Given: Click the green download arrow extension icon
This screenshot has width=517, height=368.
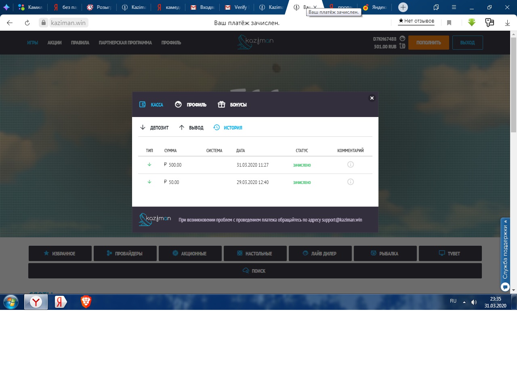Looking at the screenshot, I should click(x=472, y=23).
